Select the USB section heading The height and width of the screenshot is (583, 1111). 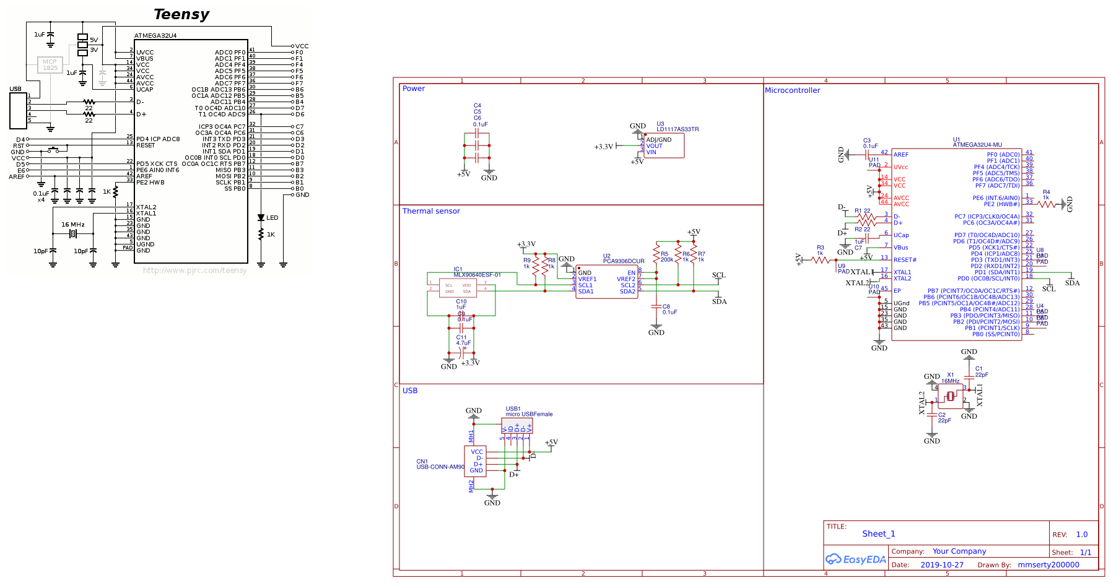(x=410, y=391)
